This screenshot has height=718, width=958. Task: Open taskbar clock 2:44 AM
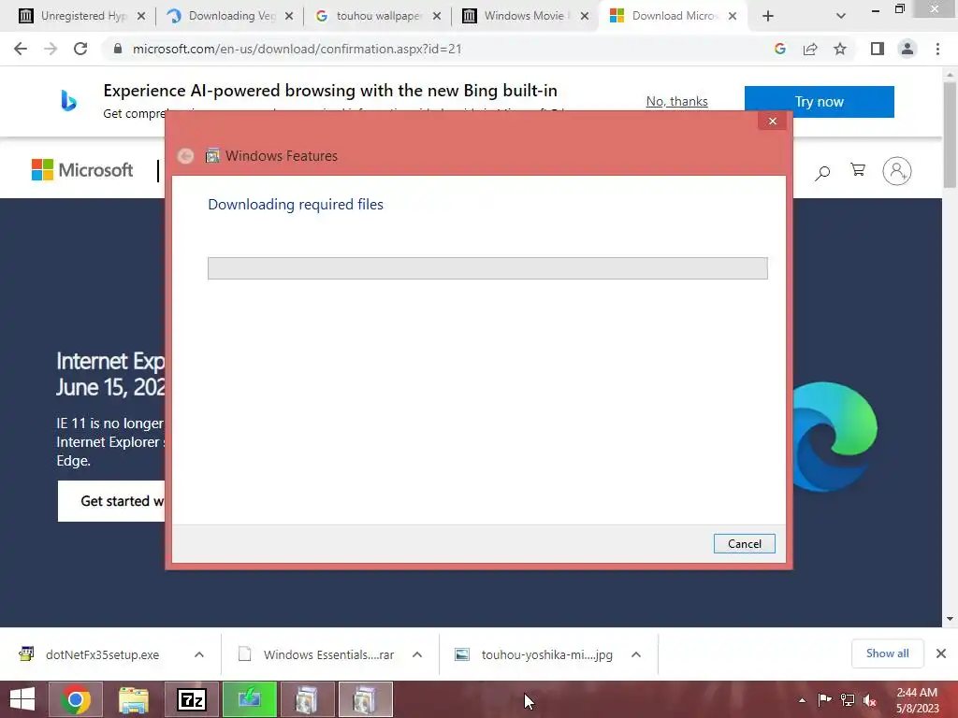pos(917,700)
